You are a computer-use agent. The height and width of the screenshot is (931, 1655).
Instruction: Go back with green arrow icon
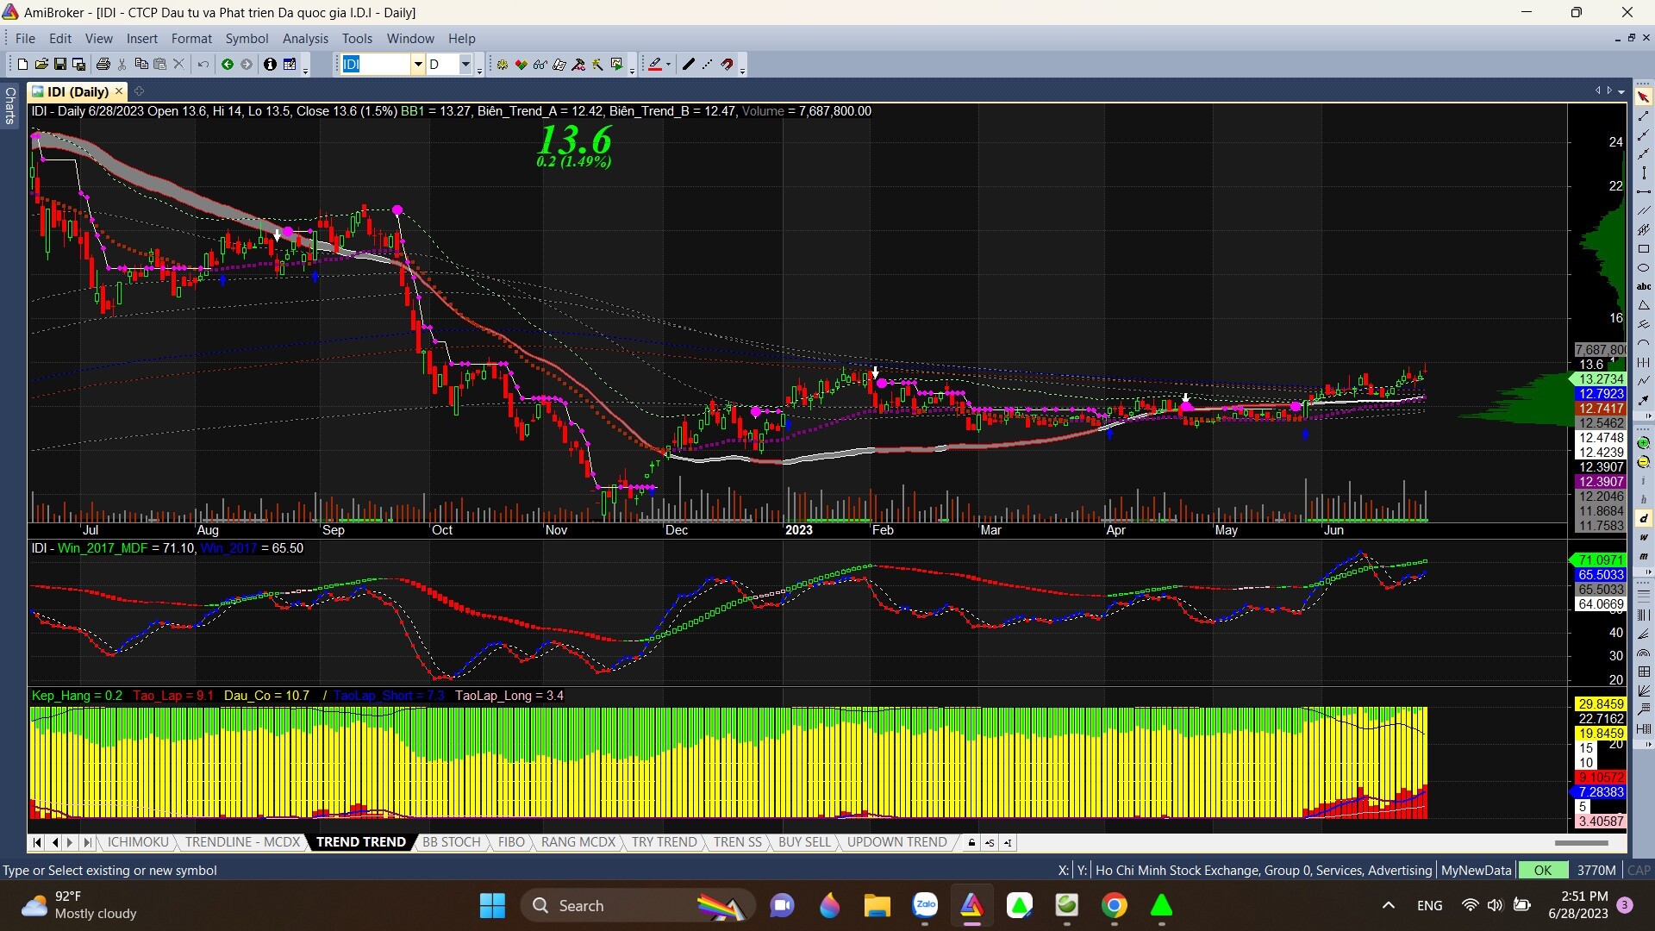(x=228, y=64)
